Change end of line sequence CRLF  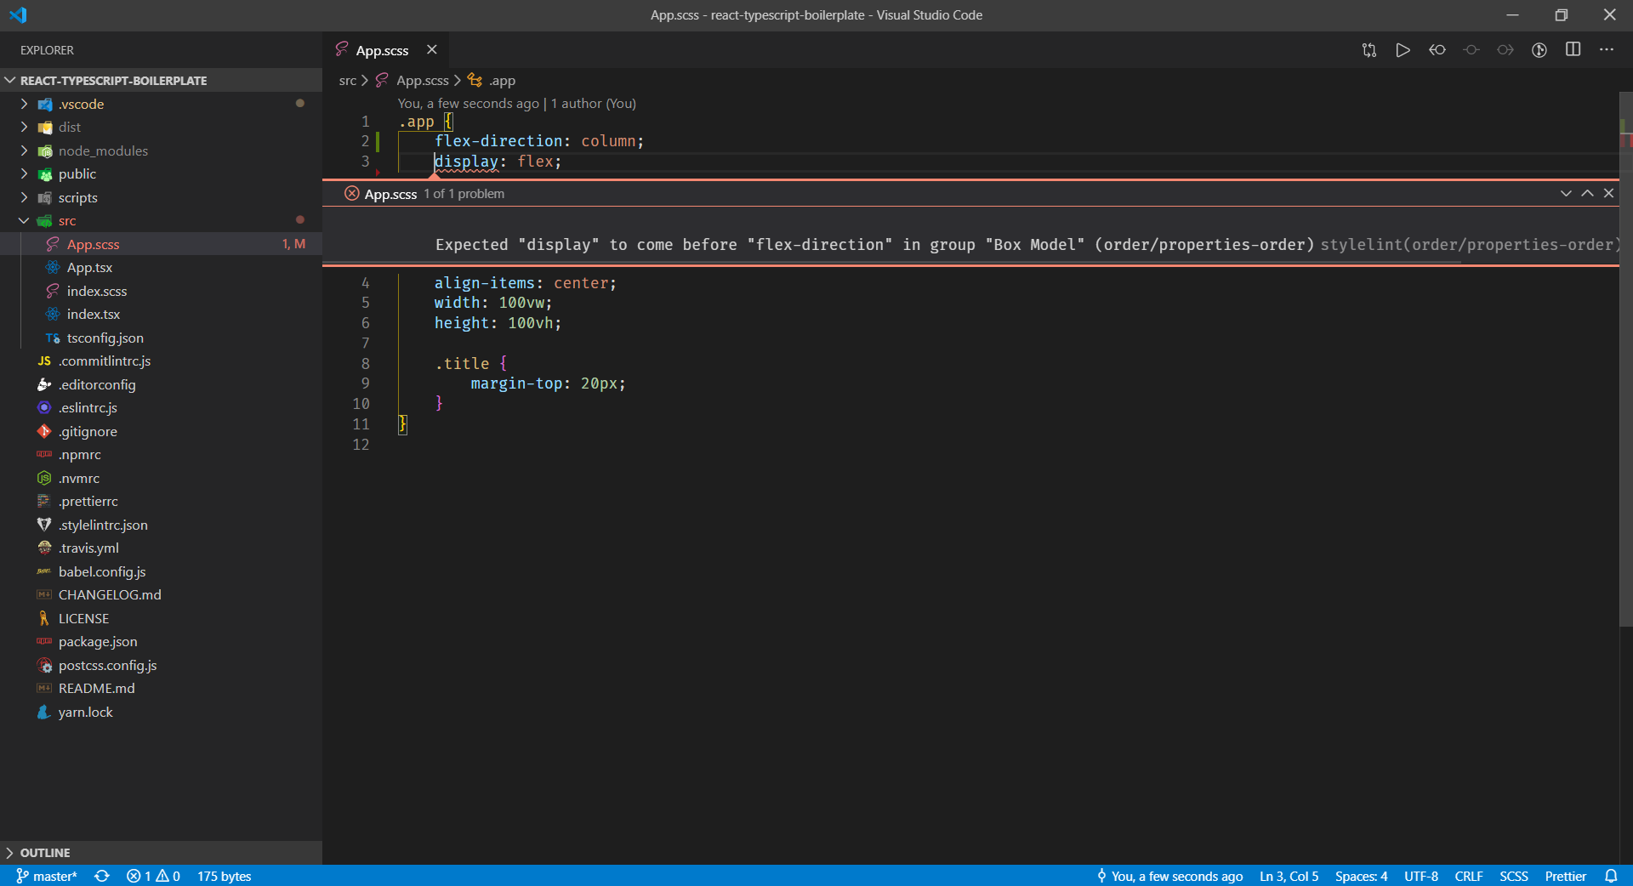(x=1469, y=876)
